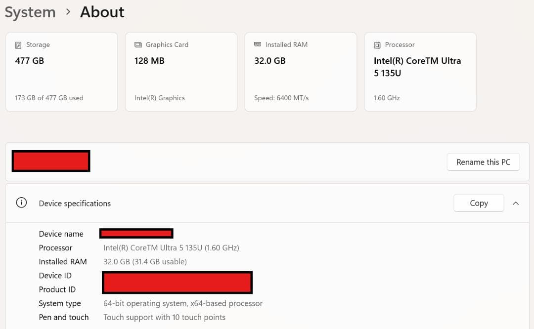Click the Processor specification value text
The height and width of the screenshot is (329, 534).
pyautogui.click(x=171, y=248)
